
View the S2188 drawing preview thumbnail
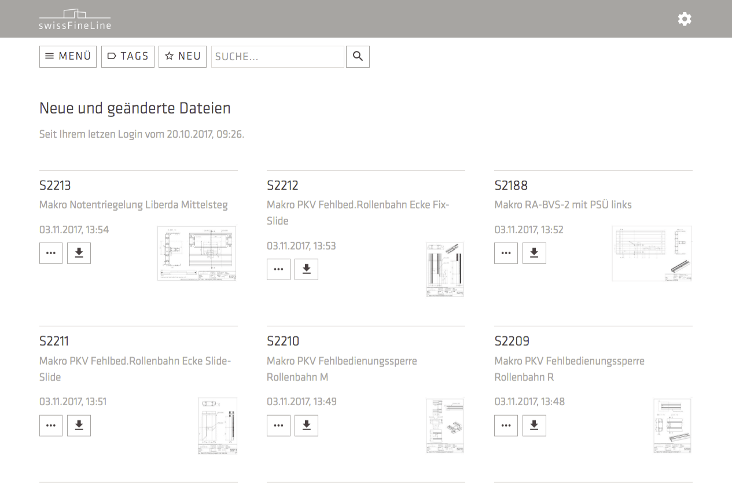652,254
